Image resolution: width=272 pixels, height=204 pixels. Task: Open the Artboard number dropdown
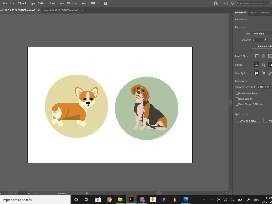266,40
